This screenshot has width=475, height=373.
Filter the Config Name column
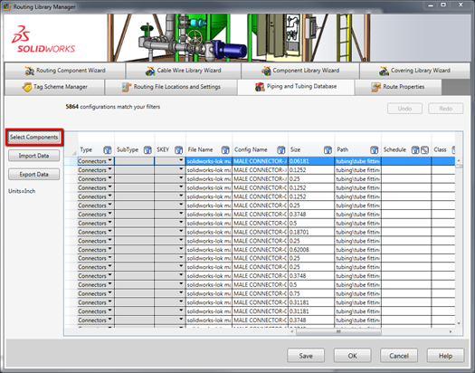point(281,149)
